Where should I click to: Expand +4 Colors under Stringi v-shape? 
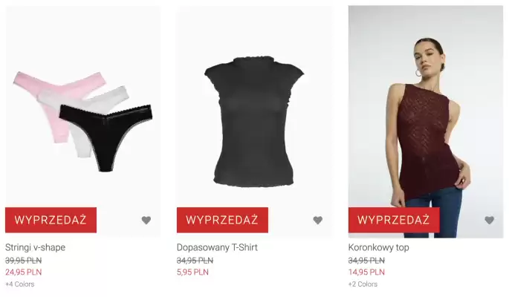click(20, 284)
